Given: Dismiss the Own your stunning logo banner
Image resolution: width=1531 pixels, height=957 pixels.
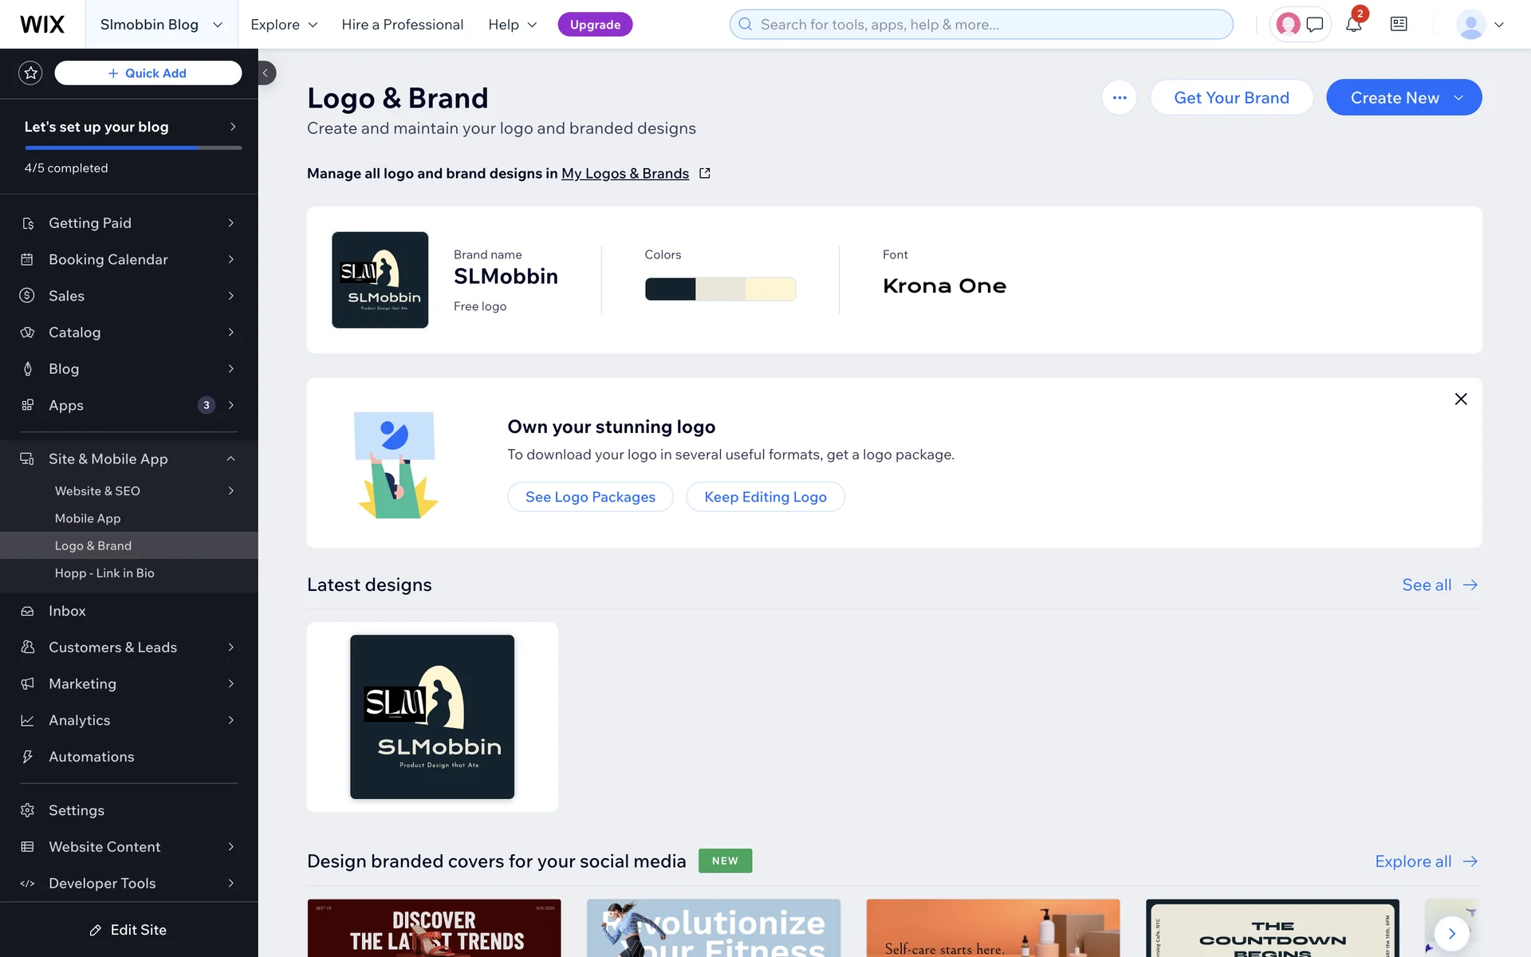Looking at the screenshot, I should (x=1460, y=399).
